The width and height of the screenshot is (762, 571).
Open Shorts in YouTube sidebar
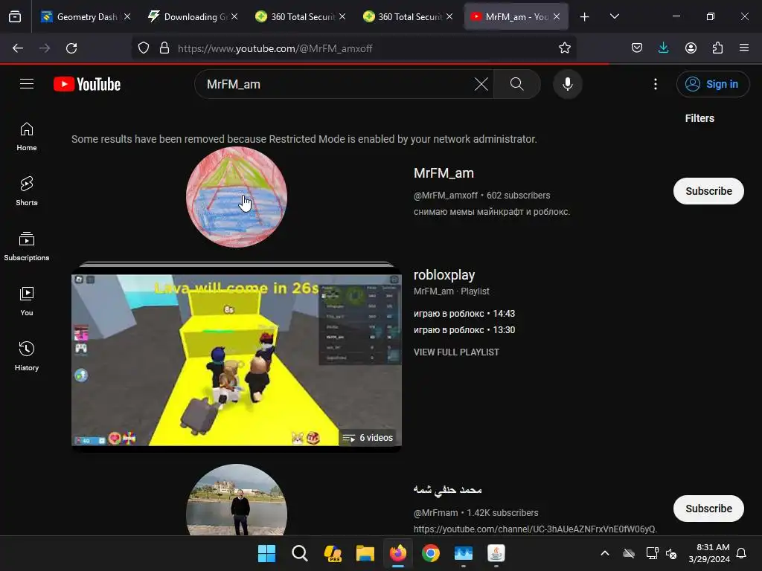(x=27, y=191)
